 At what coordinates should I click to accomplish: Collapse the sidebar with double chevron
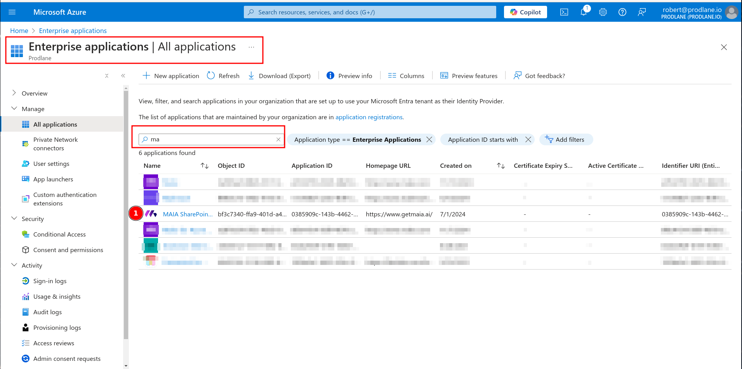[x=123, y=76]
